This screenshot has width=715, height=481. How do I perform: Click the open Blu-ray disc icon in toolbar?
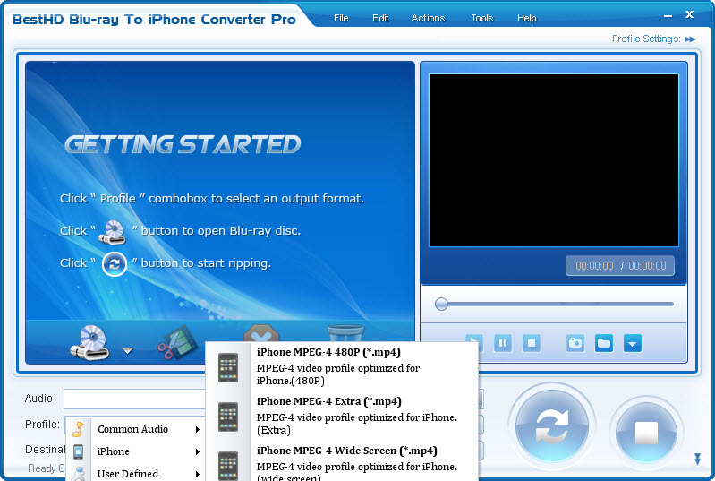coord(90,342)
